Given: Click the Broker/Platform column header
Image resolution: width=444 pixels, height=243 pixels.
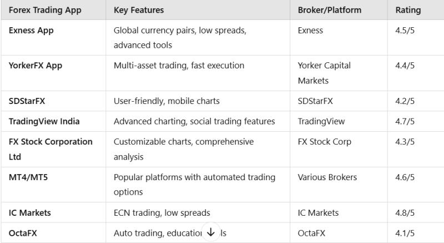Looking at the screenshot, I should (x=329, y=10).
